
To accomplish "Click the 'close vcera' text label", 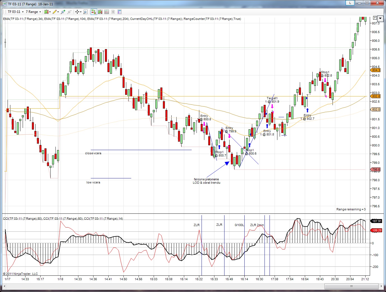I will point(93,153).
